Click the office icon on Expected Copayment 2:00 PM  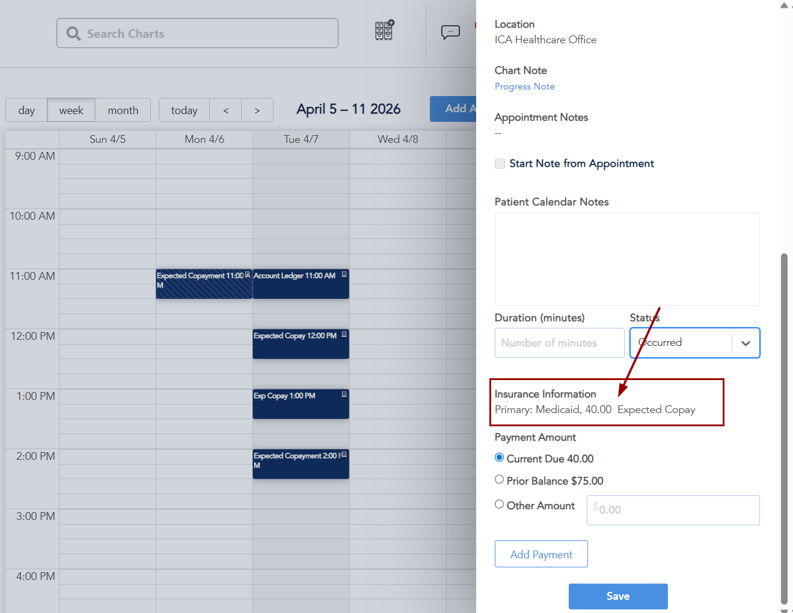pyautogui.click(x=344, y=454)
